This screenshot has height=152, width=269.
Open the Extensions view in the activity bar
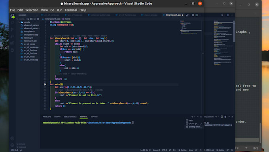tap(12, 43)
